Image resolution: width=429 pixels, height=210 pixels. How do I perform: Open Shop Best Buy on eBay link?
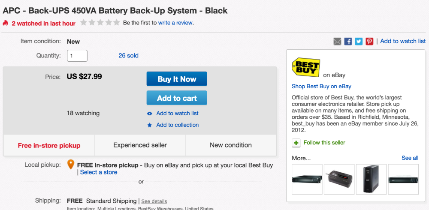point(321,86)
